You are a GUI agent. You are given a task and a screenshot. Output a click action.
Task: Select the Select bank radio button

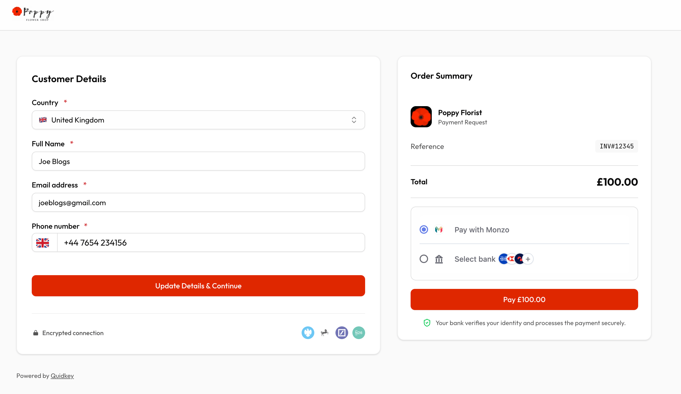pos(424,259)
